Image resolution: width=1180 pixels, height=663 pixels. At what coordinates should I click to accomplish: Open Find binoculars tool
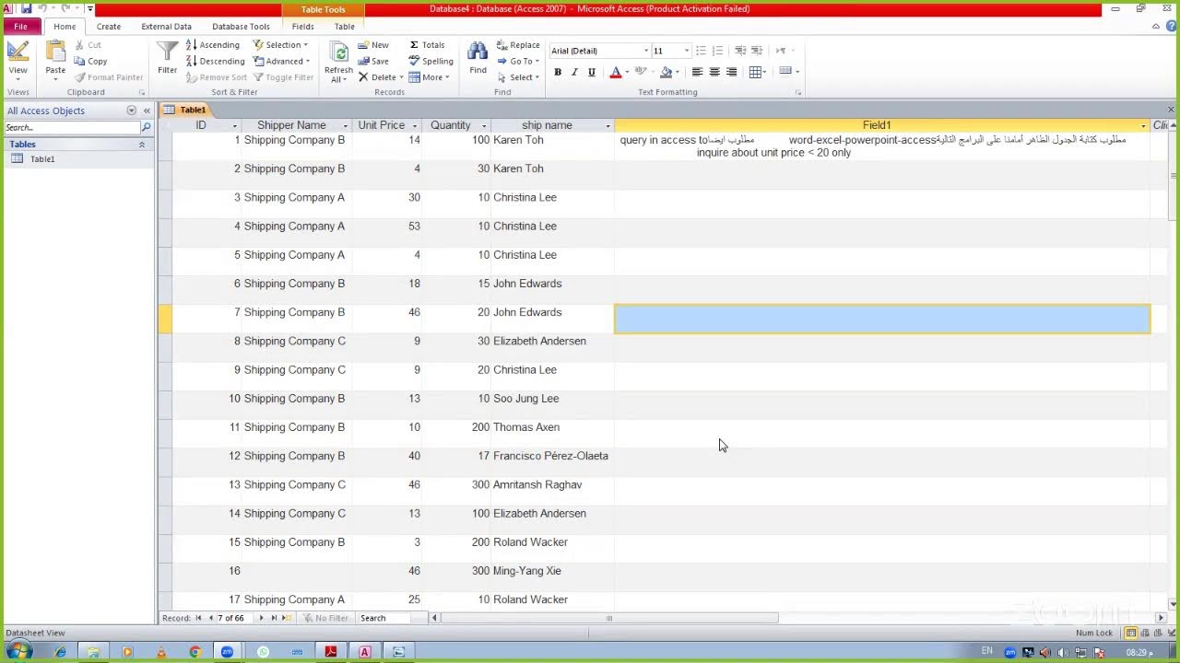click(478, 58)
